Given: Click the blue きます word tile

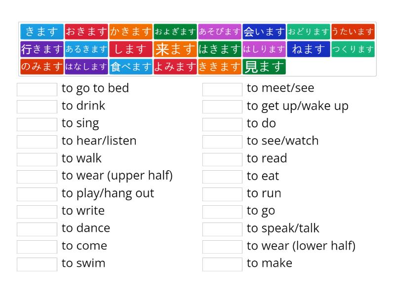Looking at the screenshot, I should point(42,32).
